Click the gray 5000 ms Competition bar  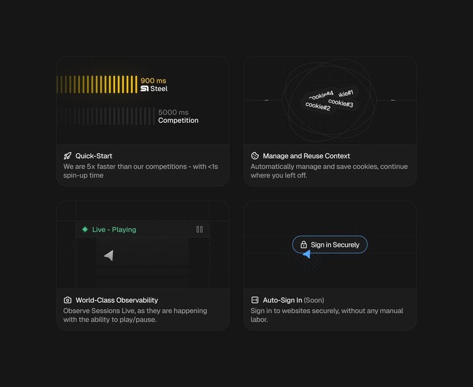click(106, 116)
